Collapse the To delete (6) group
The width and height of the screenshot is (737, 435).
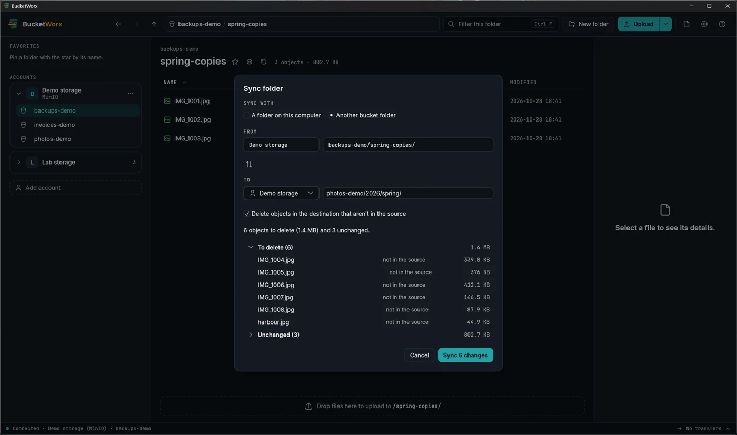coord(251,247)
